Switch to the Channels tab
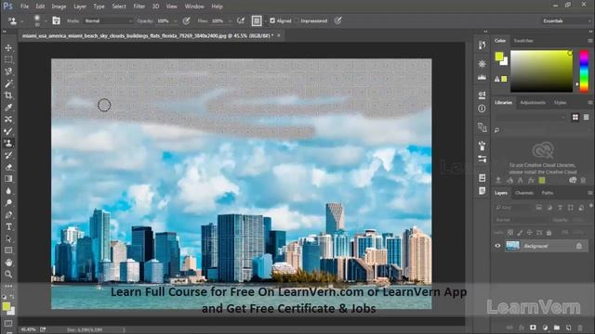 (524, 193)
